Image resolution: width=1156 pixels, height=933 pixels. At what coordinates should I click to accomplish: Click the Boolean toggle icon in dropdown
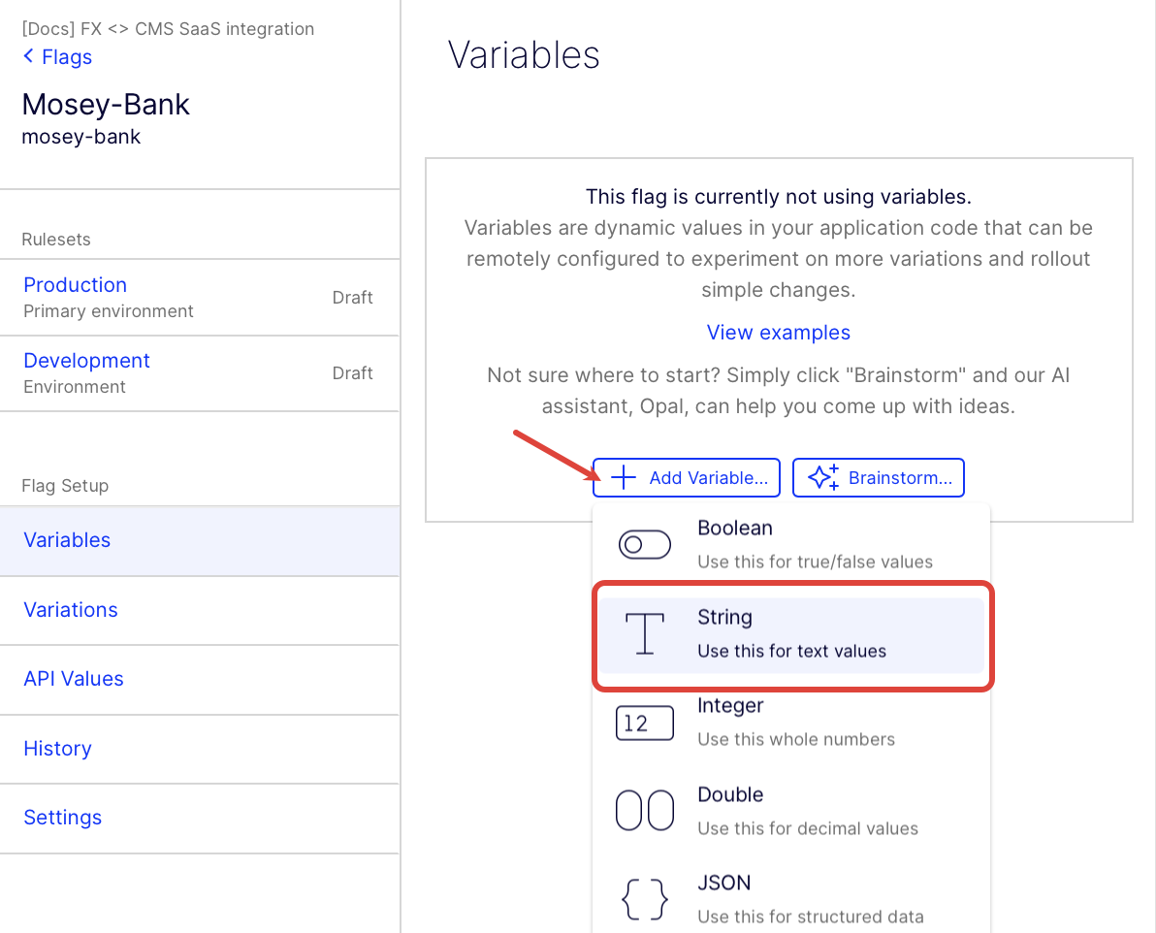coord(644,545)
